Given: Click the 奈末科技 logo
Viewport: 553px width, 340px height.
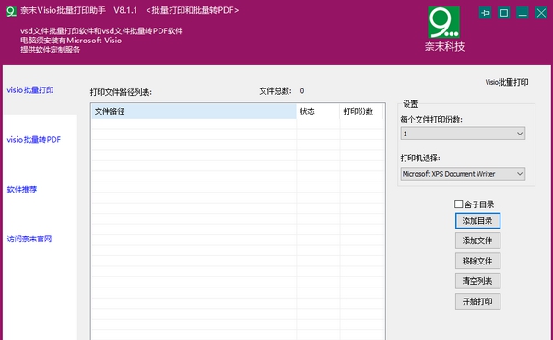Looking at the screenshot, I should [444, 29].
